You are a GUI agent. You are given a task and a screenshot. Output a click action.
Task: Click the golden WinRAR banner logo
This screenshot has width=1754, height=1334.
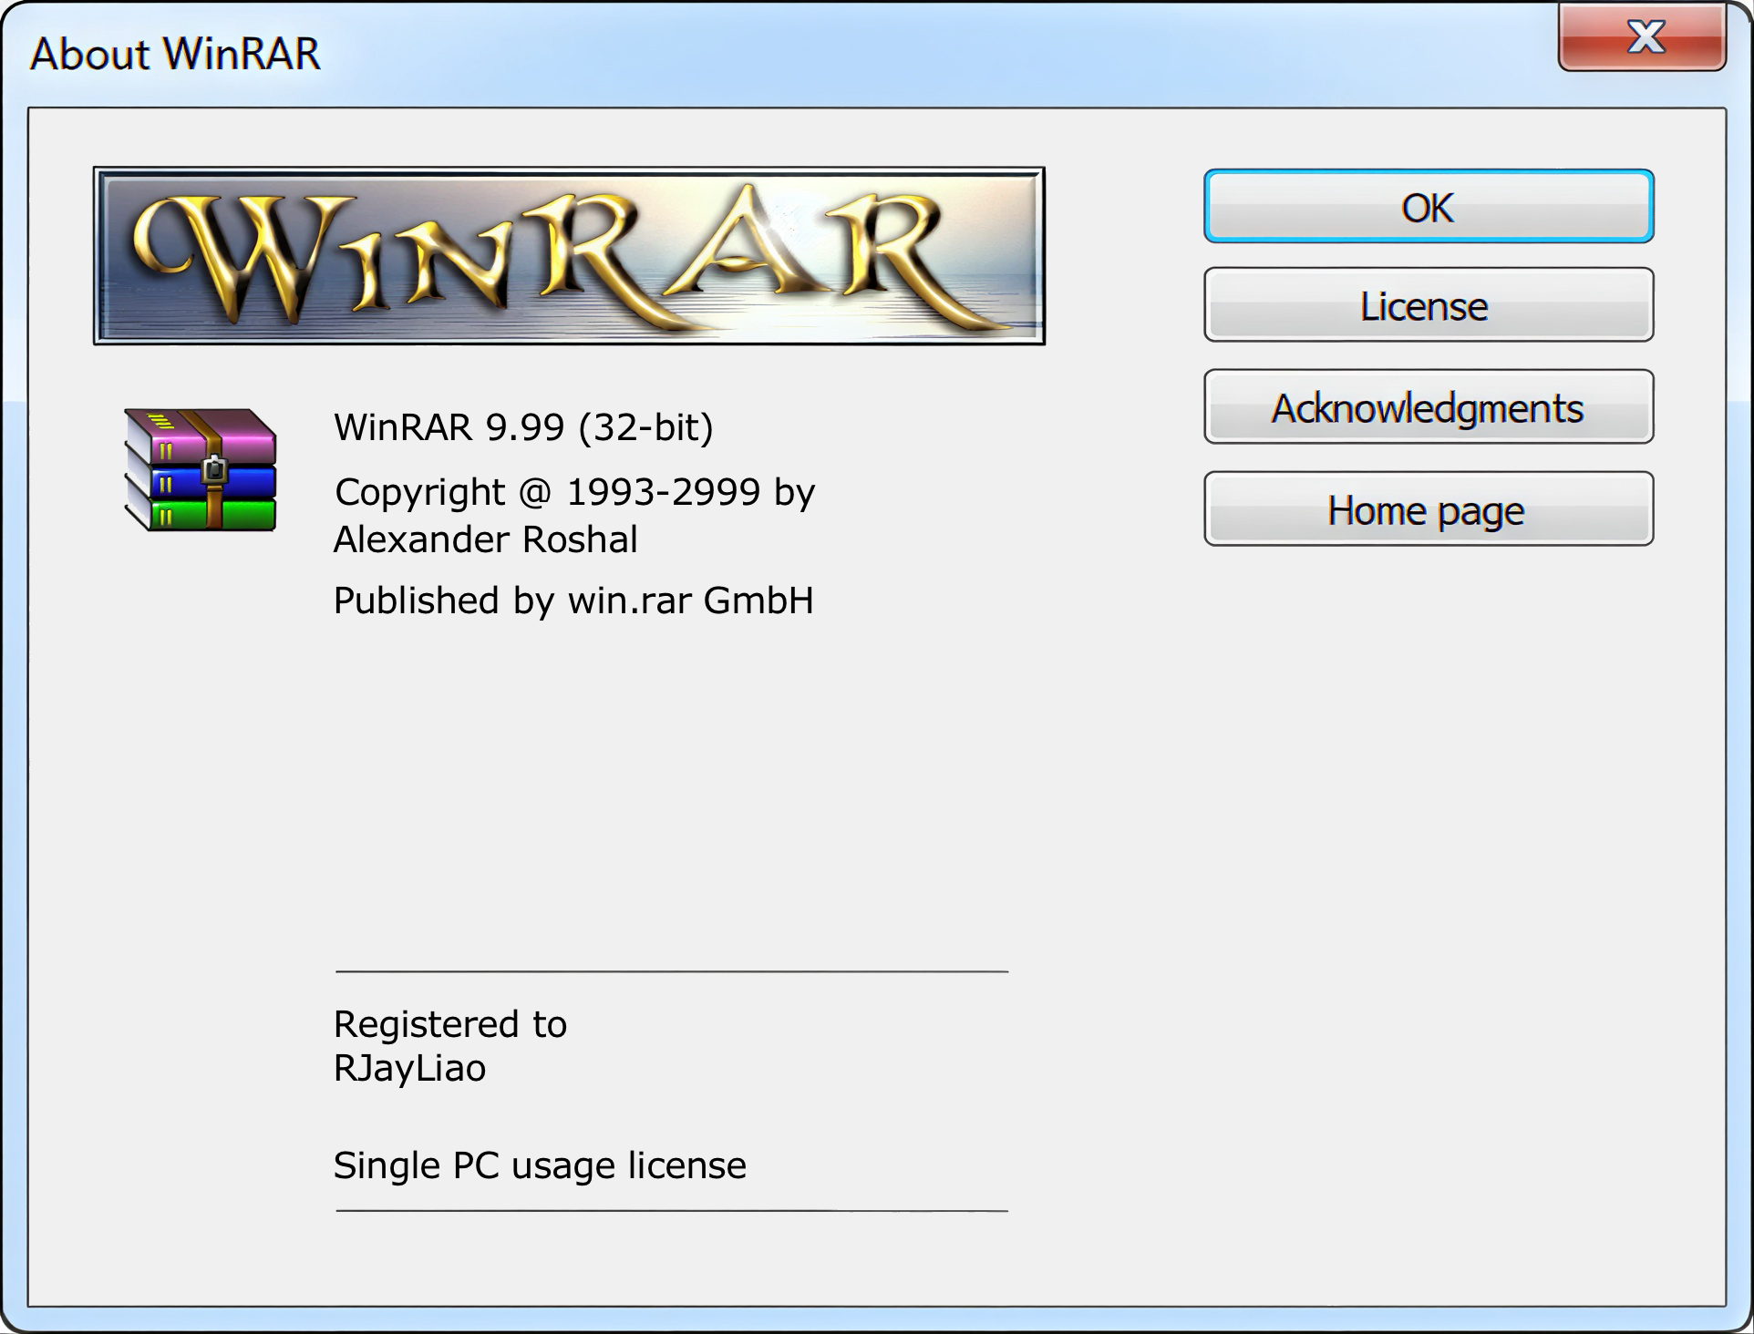[x=569, y=256]
